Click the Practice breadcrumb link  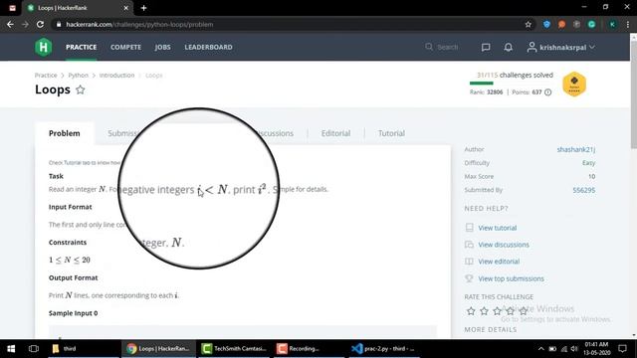tap(46, 76)
